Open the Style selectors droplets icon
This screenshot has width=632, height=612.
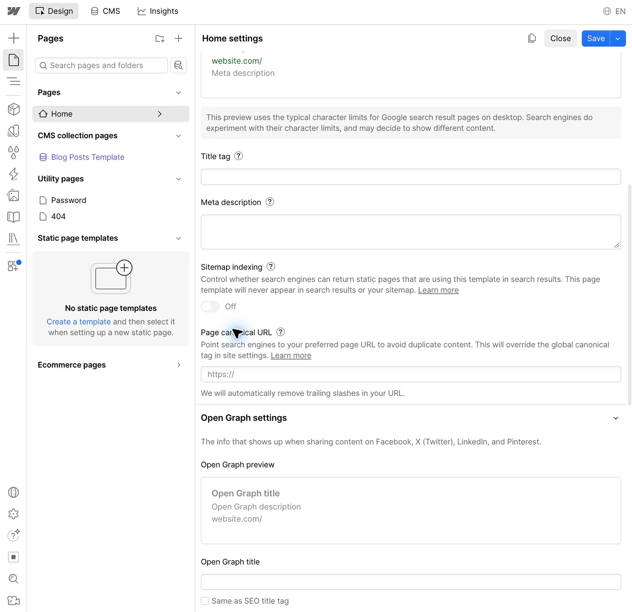tap(14, 152)
